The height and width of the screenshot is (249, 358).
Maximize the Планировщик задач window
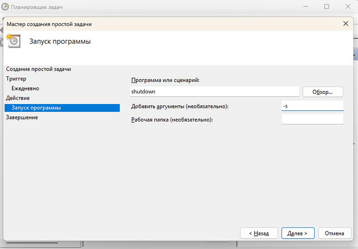tap(327, 6)
